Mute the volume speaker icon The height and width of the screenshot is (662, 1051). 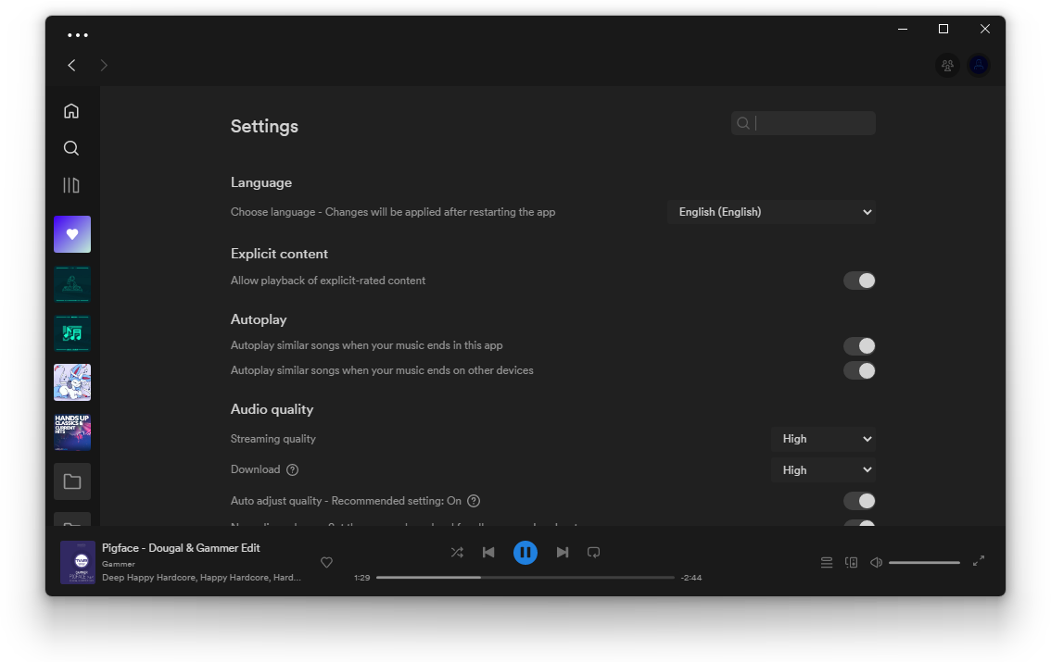(876, 562)
